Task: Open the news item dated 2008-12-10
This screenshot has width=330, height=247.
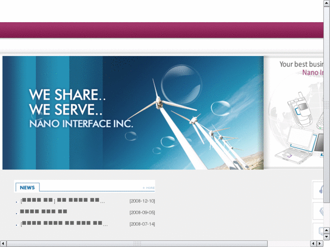Action: 63,200
